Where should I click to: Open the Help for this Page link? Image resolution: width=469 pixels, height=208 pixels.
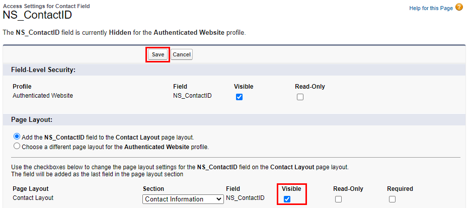(x=432, y=8)
